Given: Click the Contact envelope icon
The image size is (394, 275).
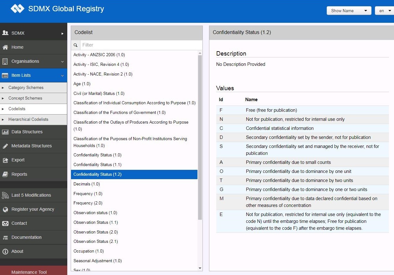Looking at the screenshot, I should [5, 223].
